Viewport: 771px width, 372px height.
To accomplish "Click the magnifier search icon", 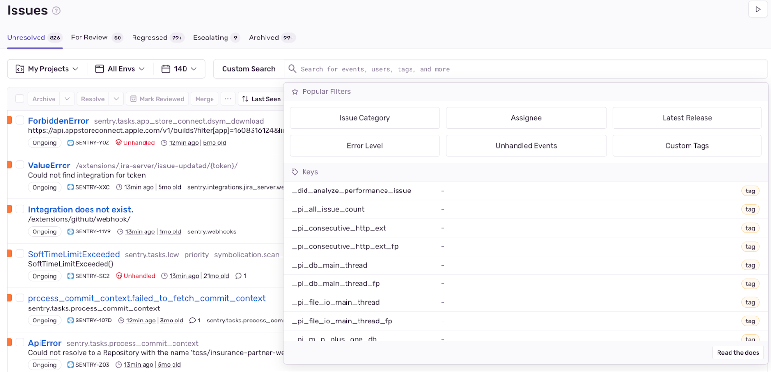I will click(292, 69).
